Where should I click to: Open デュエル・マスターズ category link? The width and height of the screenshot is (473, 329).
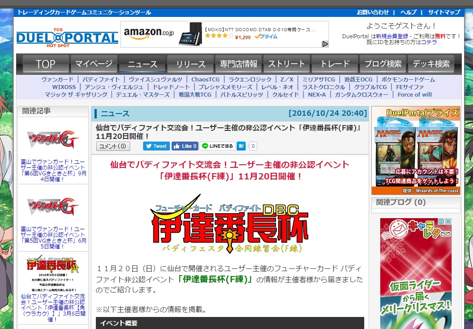coord(143,94)
